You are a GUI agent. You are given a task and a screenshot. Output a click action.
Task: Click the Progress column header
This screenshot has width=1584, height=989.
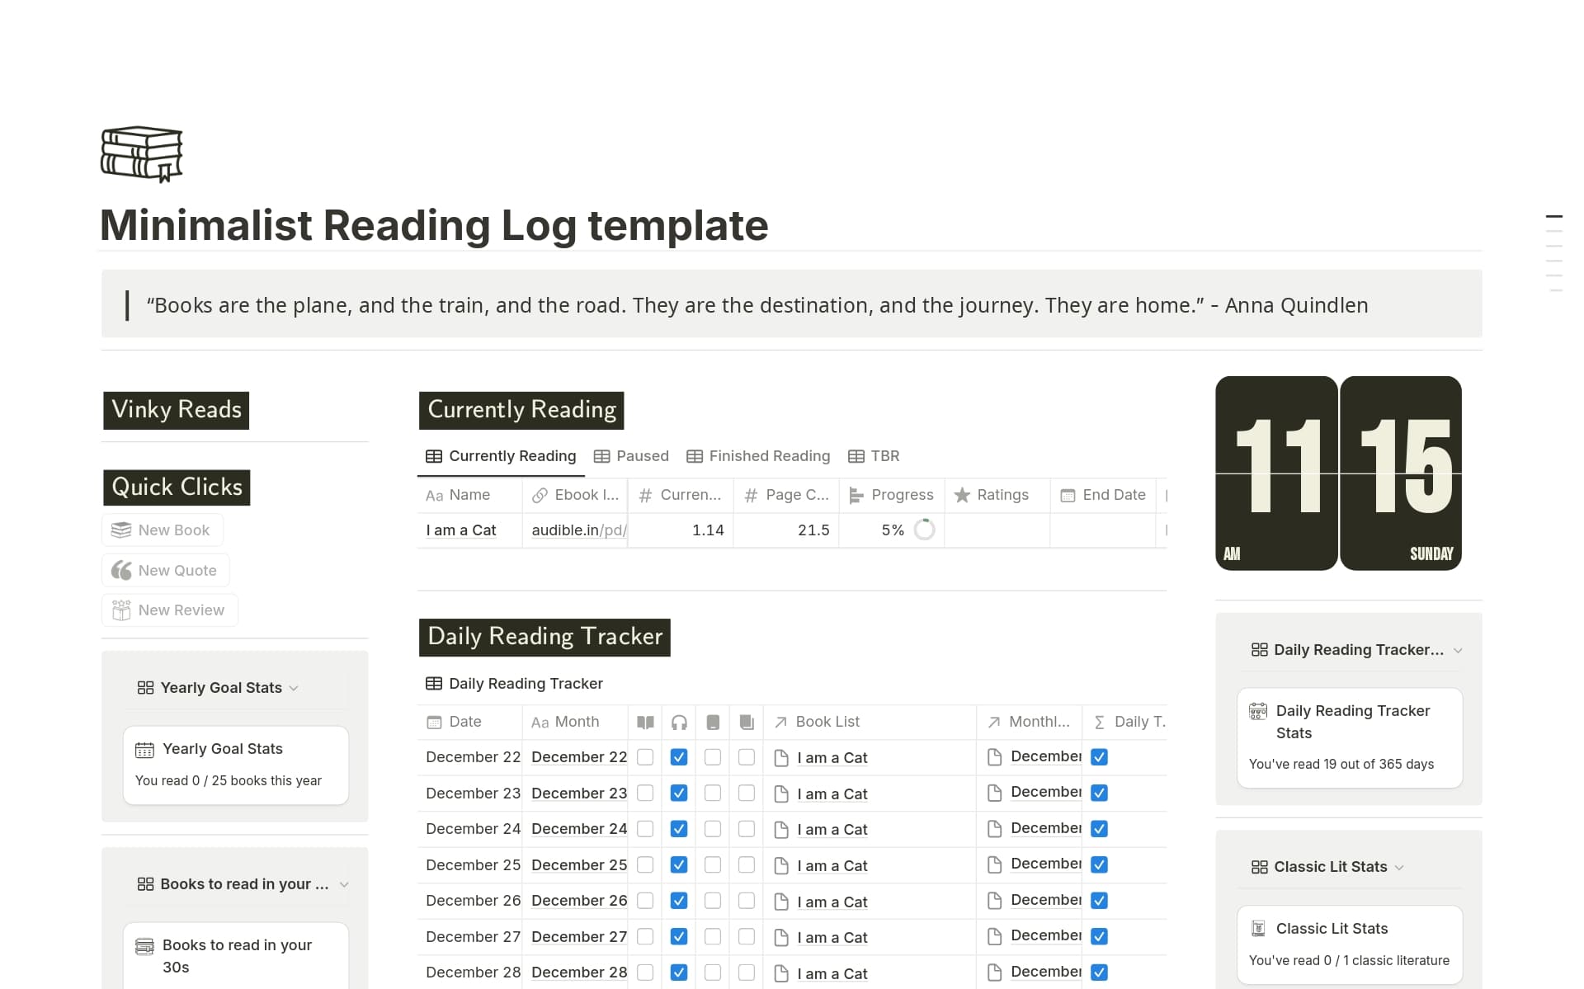coord(892,495)
